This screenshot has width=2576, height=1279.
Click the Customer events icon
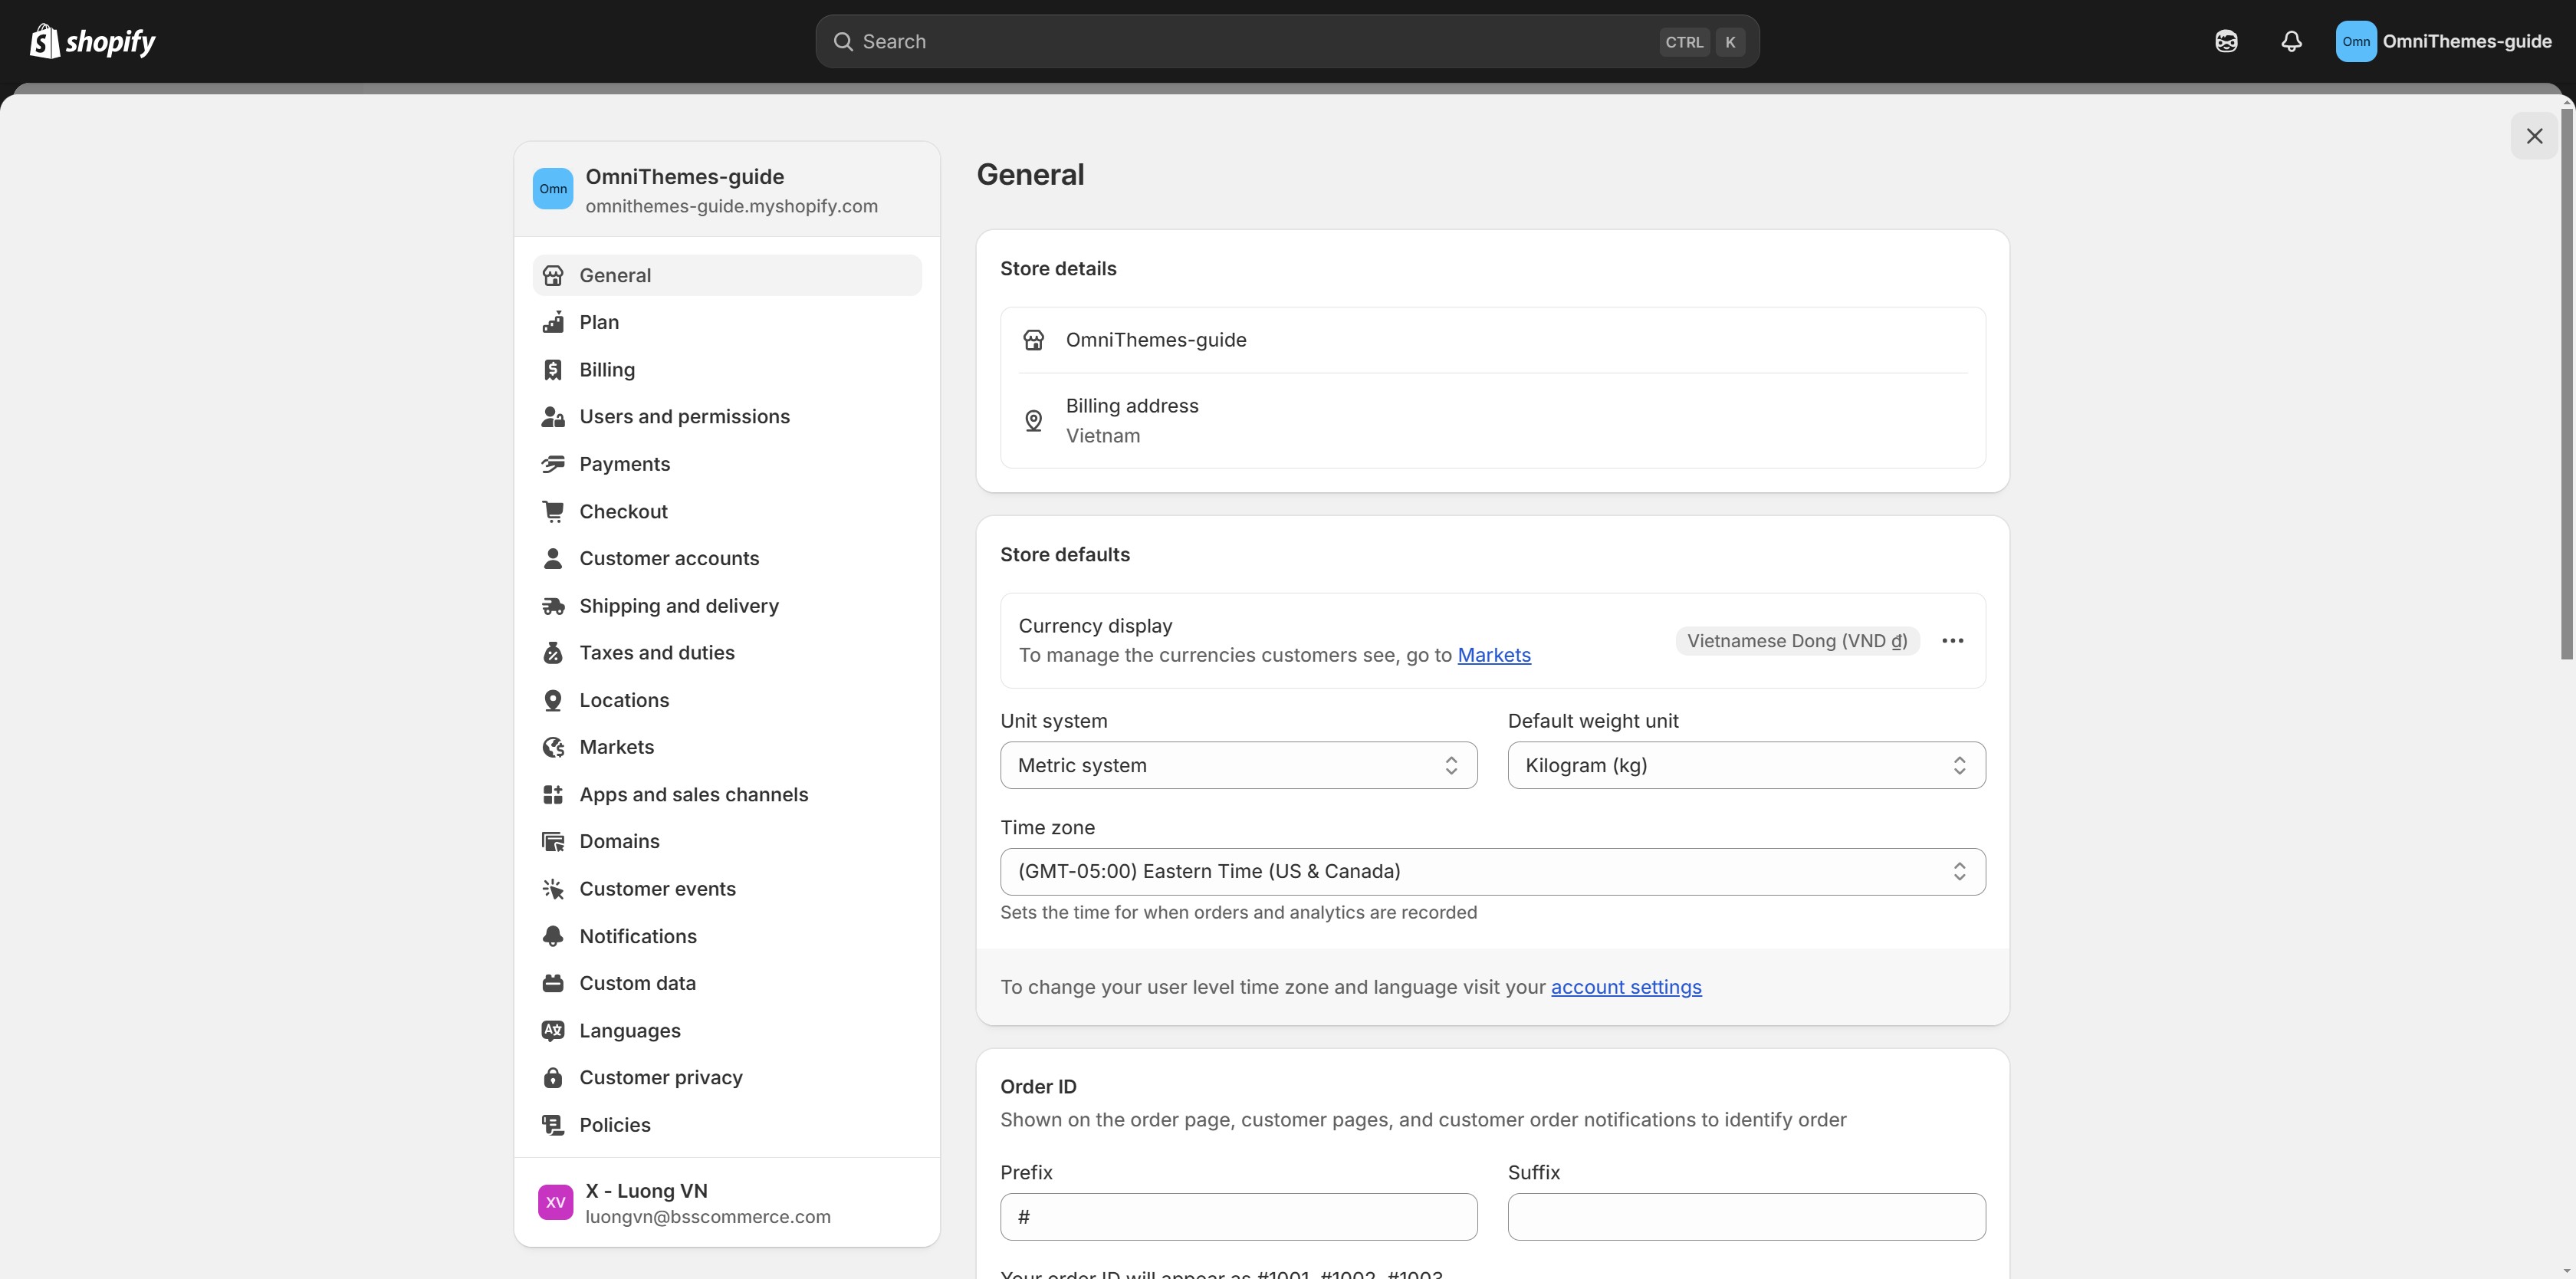click(553, 889)
